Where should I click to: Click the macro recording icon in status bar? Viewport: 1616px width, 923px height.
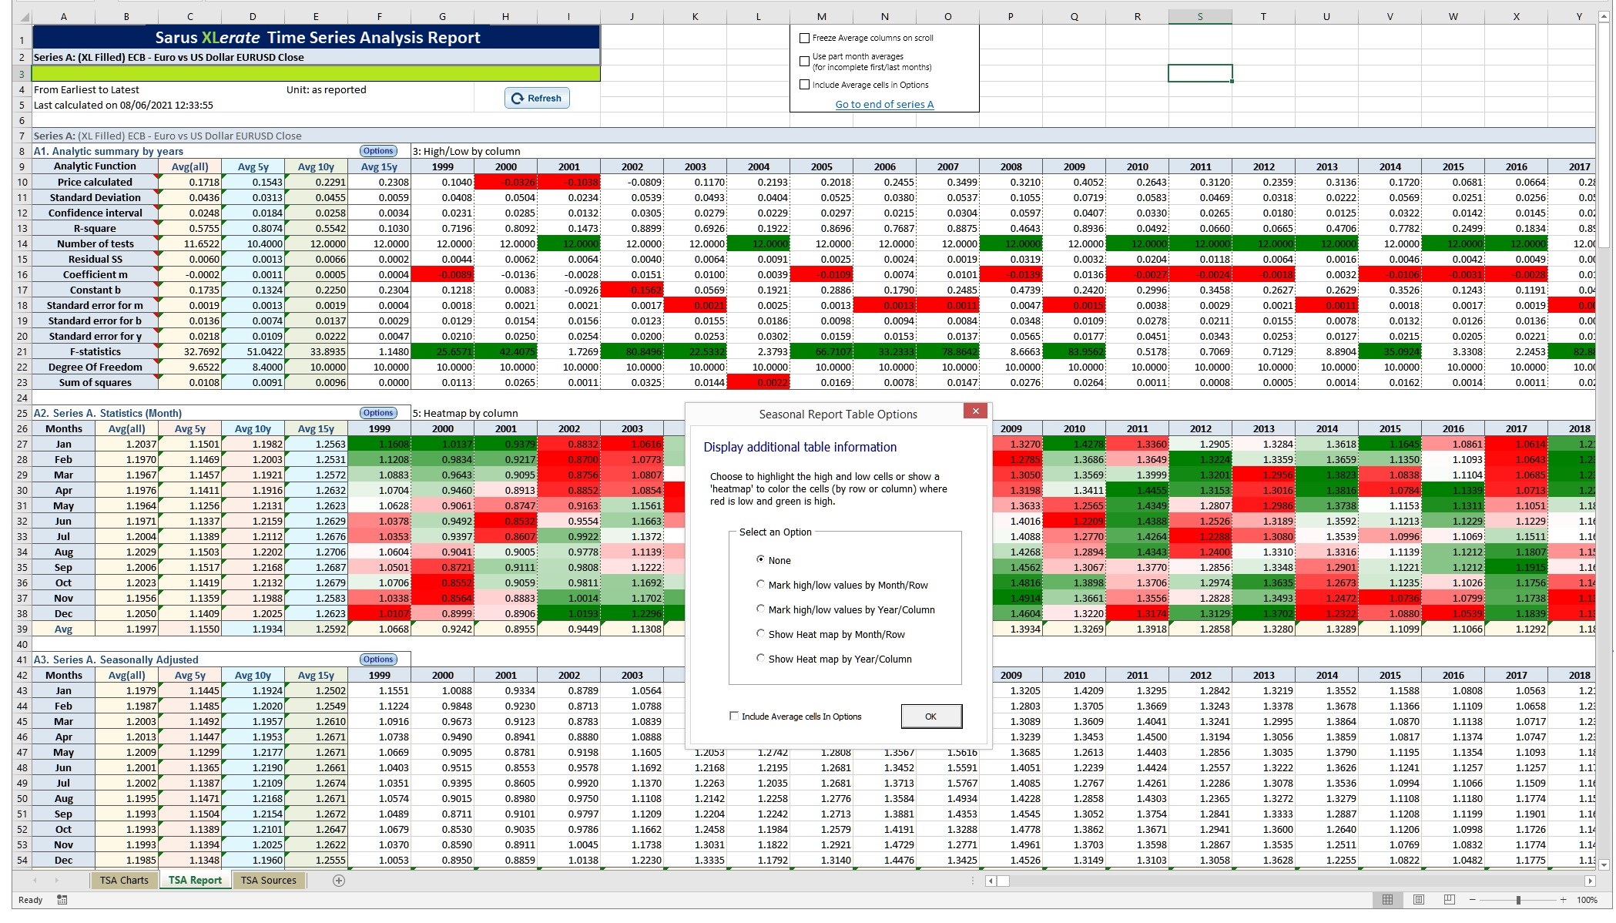tap(62, 900)
